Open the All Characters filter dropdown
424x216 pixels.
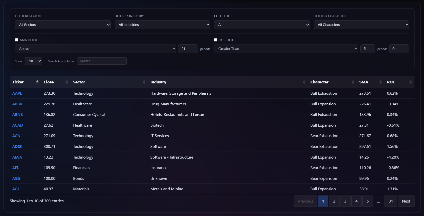[361, 25]
